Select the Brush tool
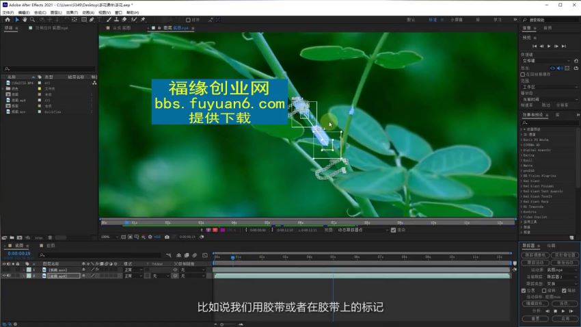 109,20
